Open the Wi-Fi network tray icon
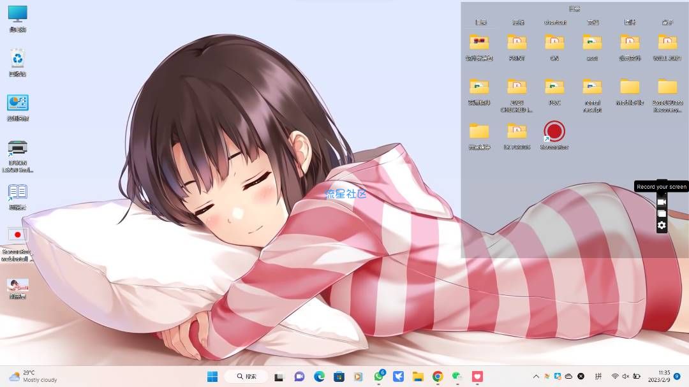 pos(615,376)
